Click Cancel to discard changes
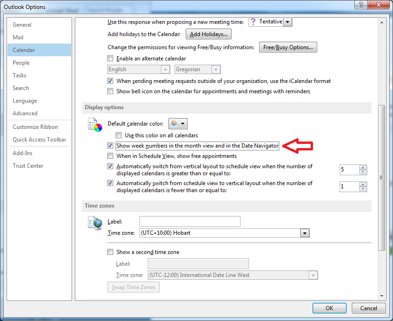Screen dimensions: 393x321 (x=369, y=308)
